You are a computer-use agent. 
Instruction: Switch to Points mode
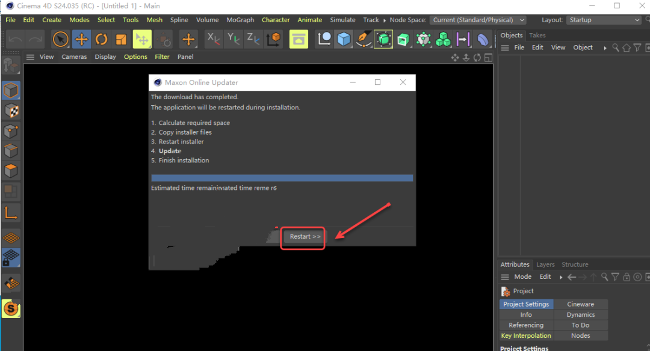pyautogui.click(x=11, y=131)
